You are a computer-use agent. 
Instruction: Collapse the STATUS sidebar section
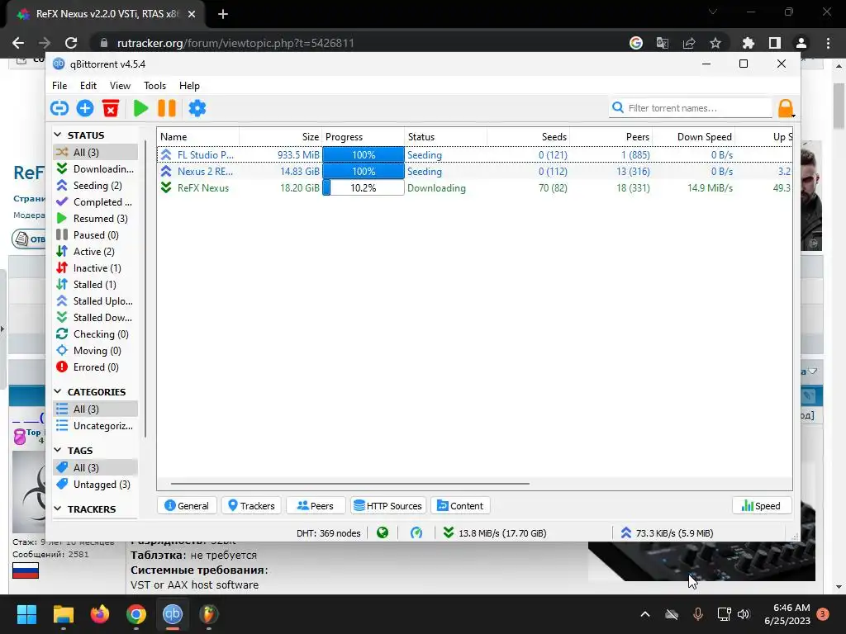58,135
